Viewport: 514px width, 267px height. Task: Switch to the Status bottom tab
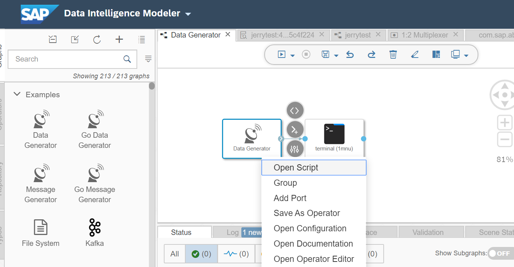click(185, 232)
